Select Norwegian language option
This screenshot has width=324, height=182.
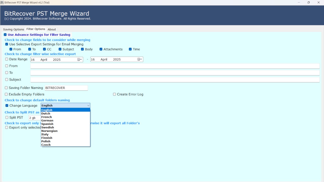(x=66, y=131)
